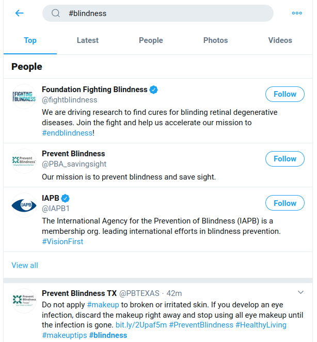Switch to the Latest tab
317x342 pixels.
point(88,40)
